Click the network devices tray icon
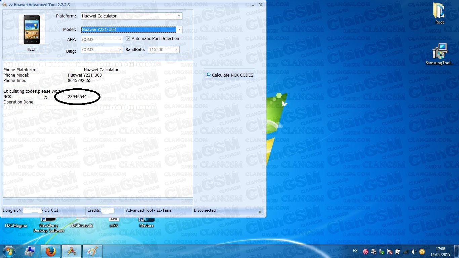 [x=374, y=252]
